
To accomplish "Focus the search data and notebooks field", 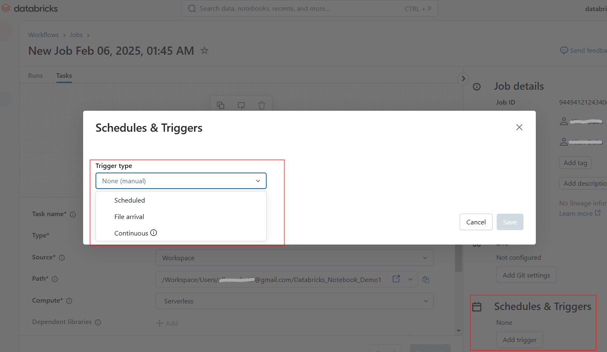I will [x=309, y=9].
